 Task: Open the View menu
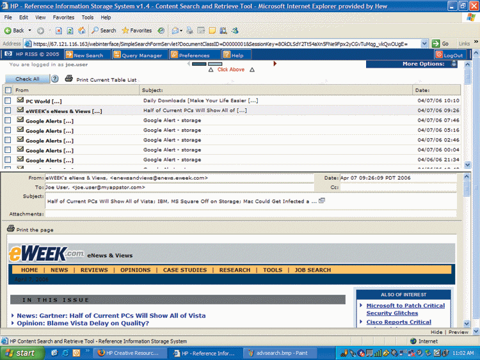coord(40,17)
